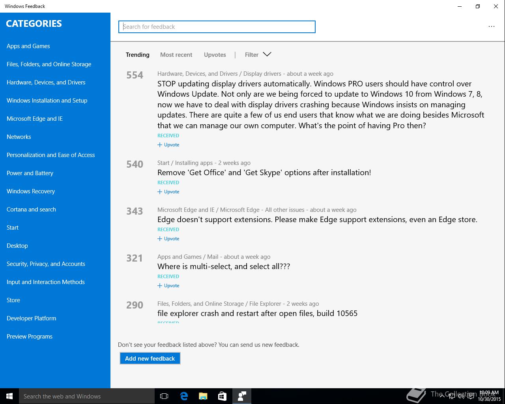Launch Microsoft Edge from taskbar
This screenshot has height=404, width=505.
184,396
